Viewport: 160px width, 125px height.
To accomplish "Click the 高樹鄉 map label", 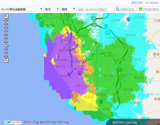I will [139, 18].
